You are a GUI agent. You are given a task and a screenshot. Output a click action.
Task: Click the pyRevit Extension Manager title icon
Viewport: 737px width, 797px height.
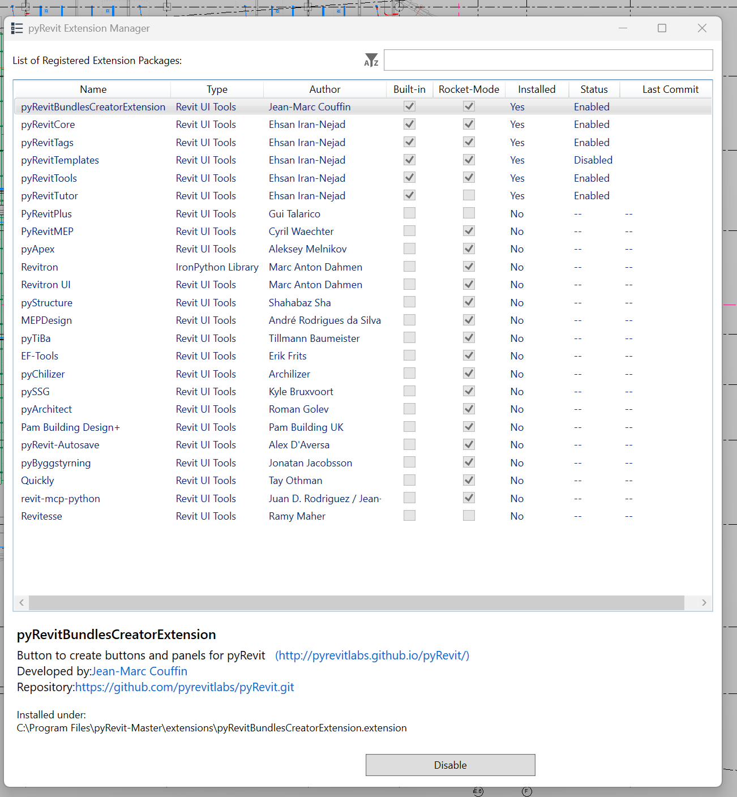(x=17, y=28)
